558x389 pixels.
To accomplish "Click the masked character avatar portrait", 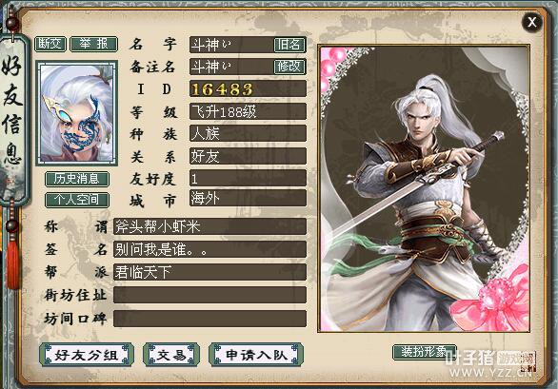I will pos(76,113).
